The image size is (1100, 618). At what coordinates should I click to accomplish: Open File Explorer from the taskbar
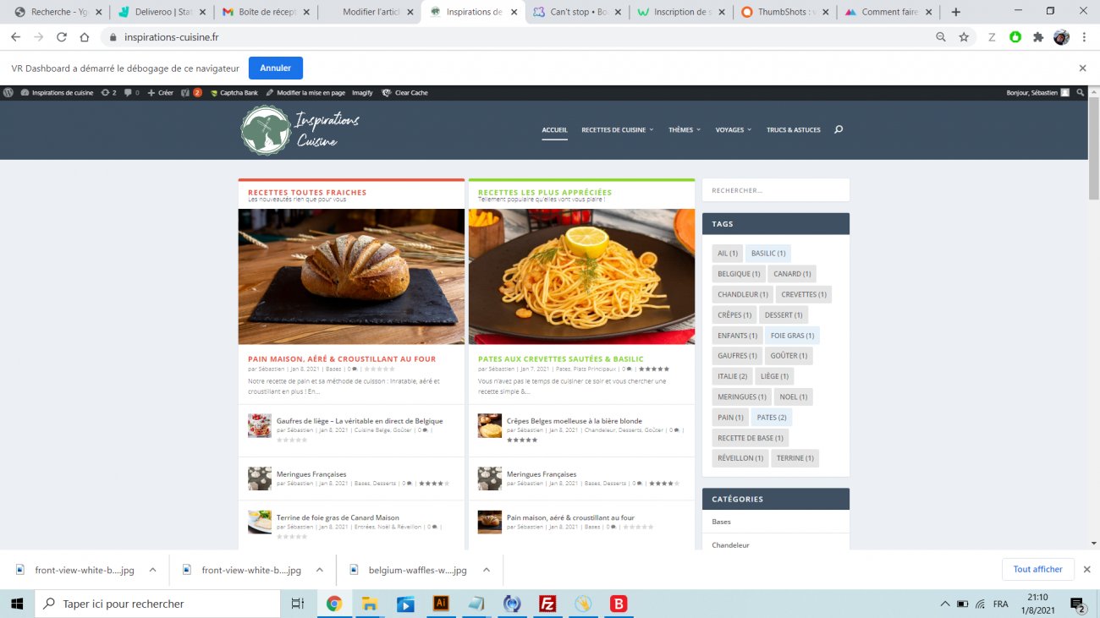370,604
